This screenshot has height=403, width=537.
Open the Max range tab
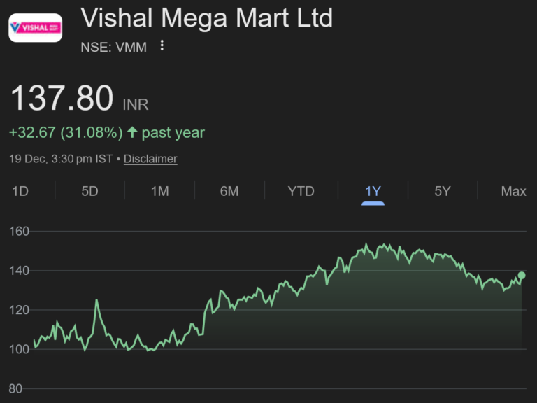(513, 191)
